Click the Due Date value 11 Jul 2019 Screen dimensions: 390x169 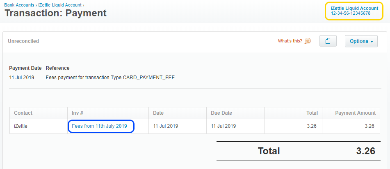coord(224,126)
